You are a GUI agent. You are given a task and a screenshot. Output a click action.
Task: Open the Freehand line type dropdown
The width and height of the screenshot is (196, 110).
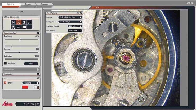[x=31, y=83]
